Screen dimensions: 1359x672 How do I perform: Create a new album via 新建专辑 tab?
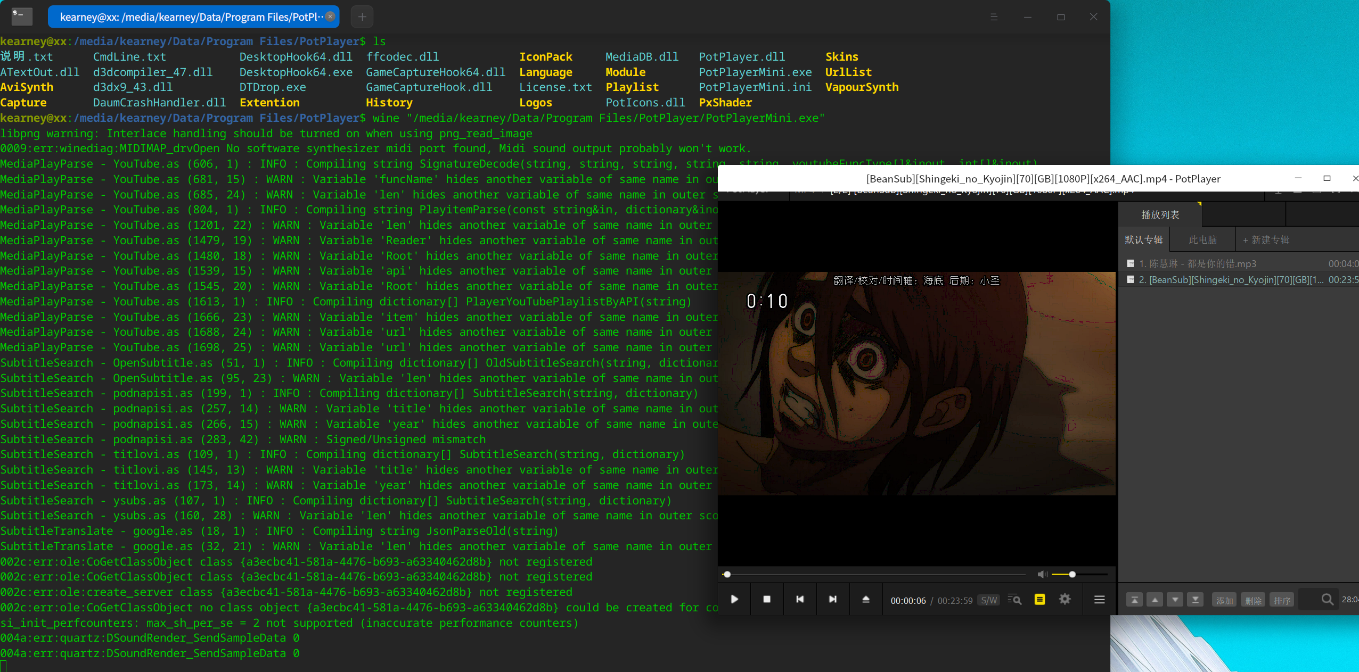click(x=1266, y=240)
